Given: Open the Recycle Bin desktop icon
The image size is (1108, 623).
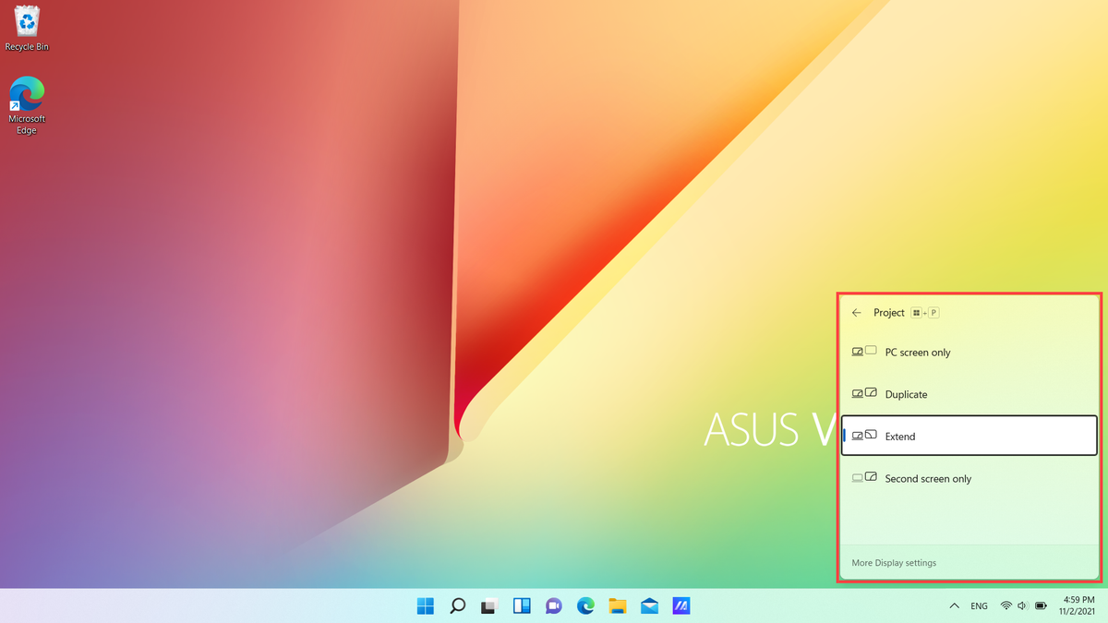Looking at the screenshot, I should [x=27, y=29].
